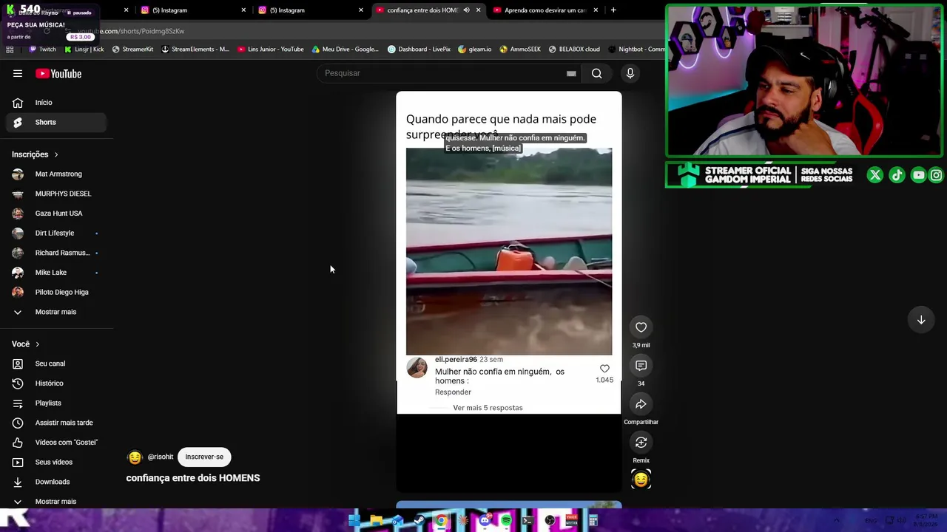Expand Mostrar mais below Downloads

pos(55,502)
